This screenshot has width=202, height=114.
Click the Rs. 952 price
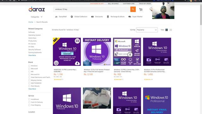point(117,74)
